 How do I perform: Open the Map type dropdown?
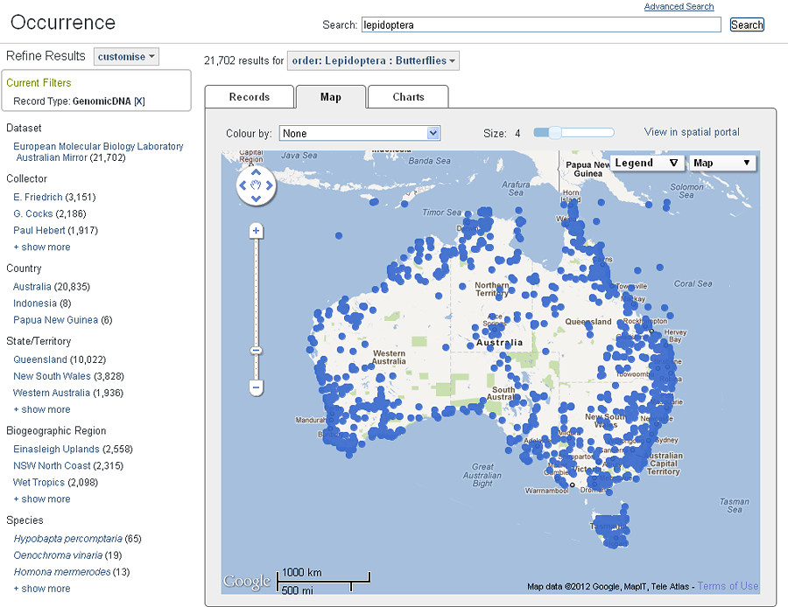click(721, 163)
